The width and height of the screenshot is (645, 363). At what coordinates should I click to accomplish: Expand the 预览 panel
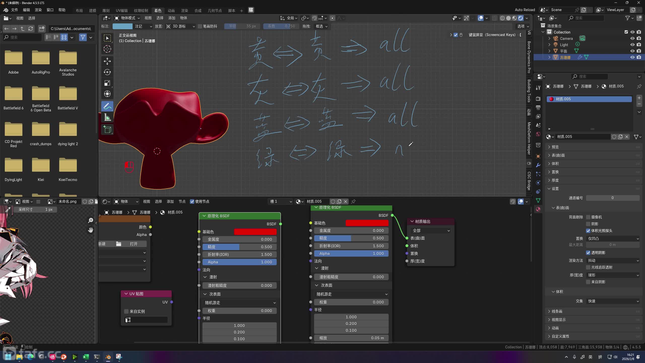click(x=555, y=147)
